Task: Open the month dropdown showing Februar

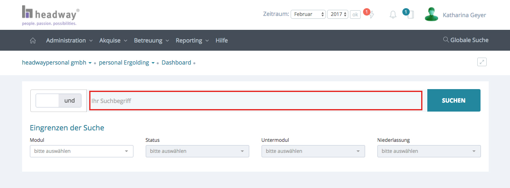Action: (x=308, y=14)
